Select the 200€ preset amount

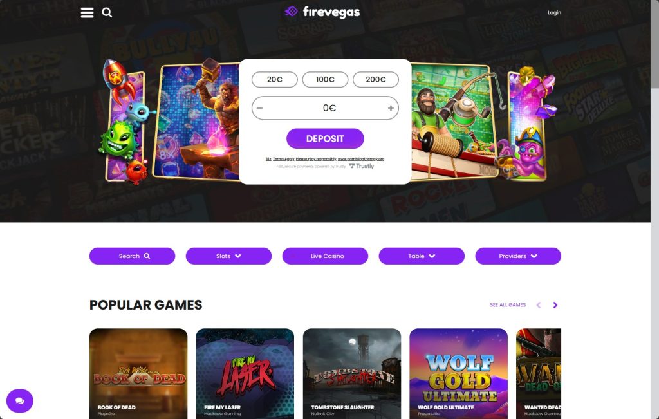(x=376, y=79)
